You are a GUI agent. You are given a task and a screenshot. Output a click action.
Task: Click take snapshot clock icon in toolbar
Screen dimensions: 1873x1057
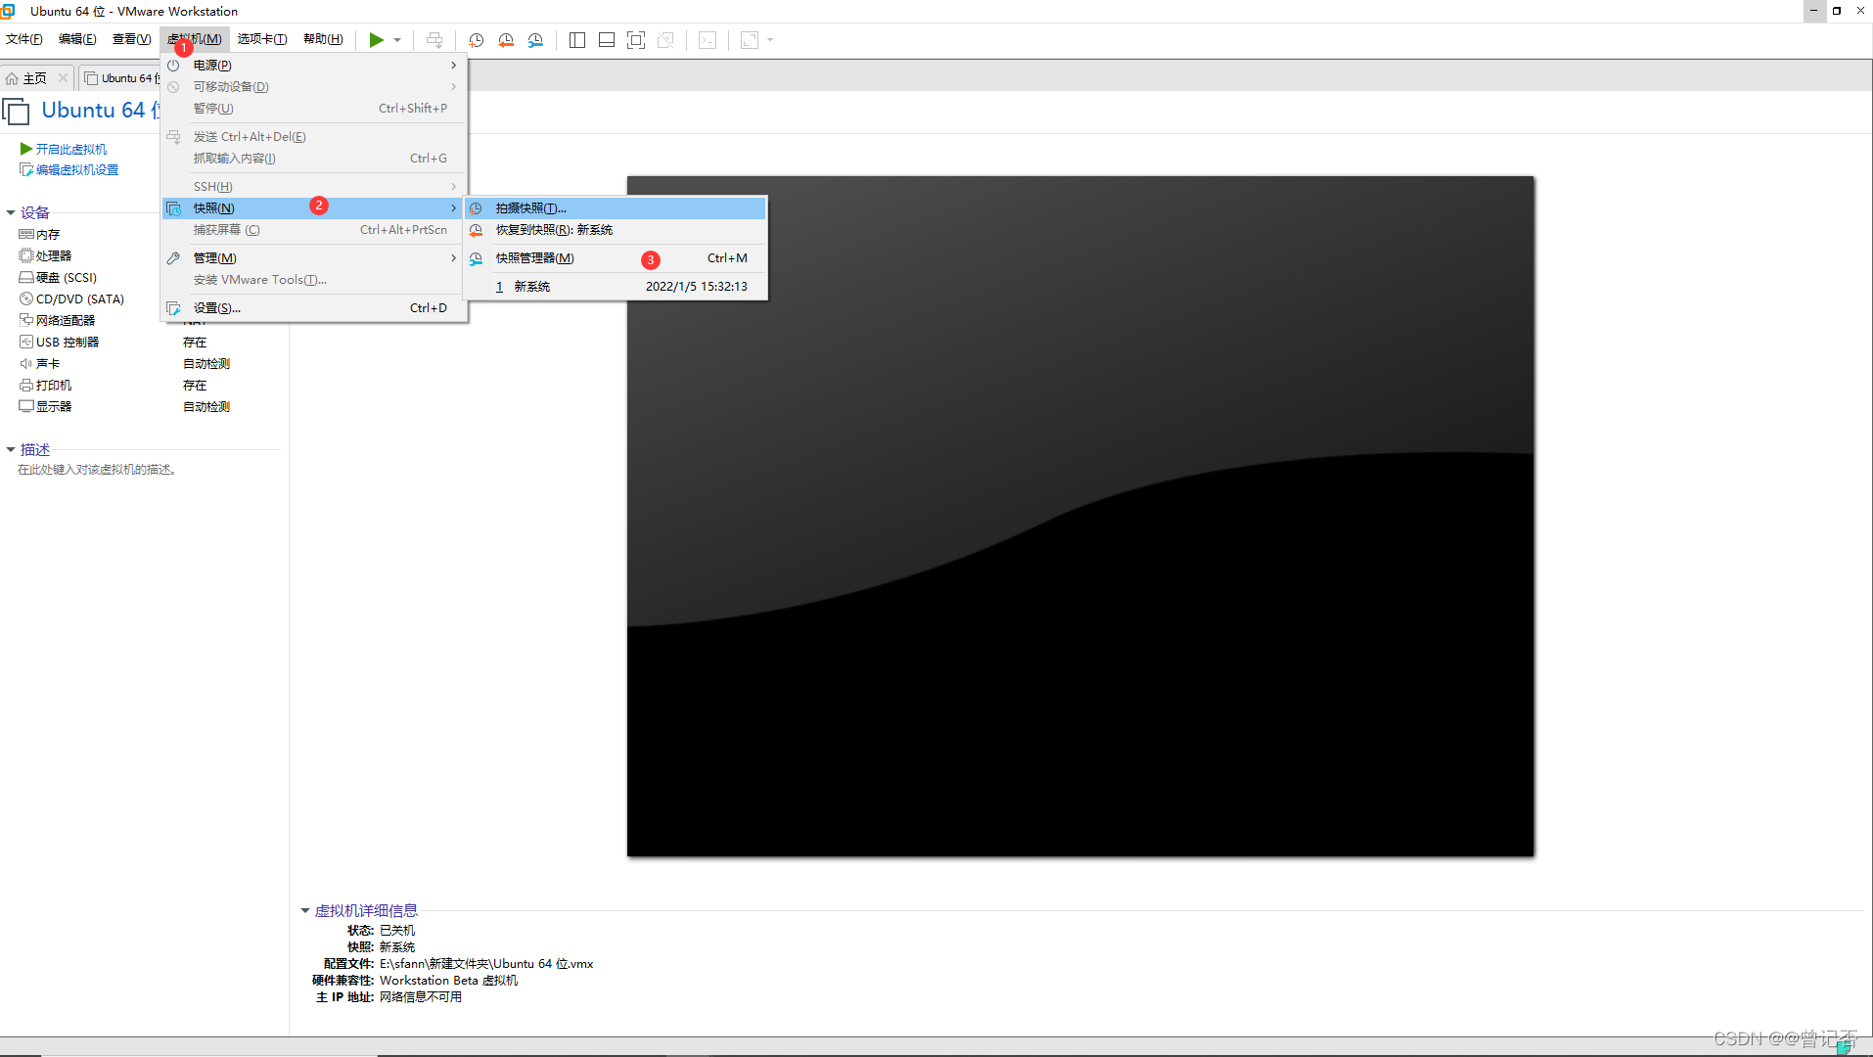(477, 40)
